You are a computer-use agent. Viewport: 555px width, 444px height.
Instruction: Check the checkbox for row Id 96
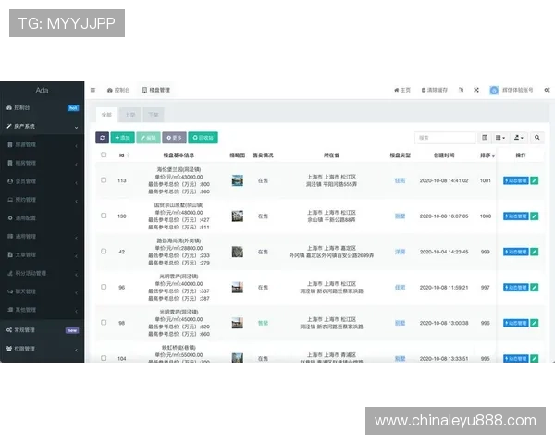point(104,287)
